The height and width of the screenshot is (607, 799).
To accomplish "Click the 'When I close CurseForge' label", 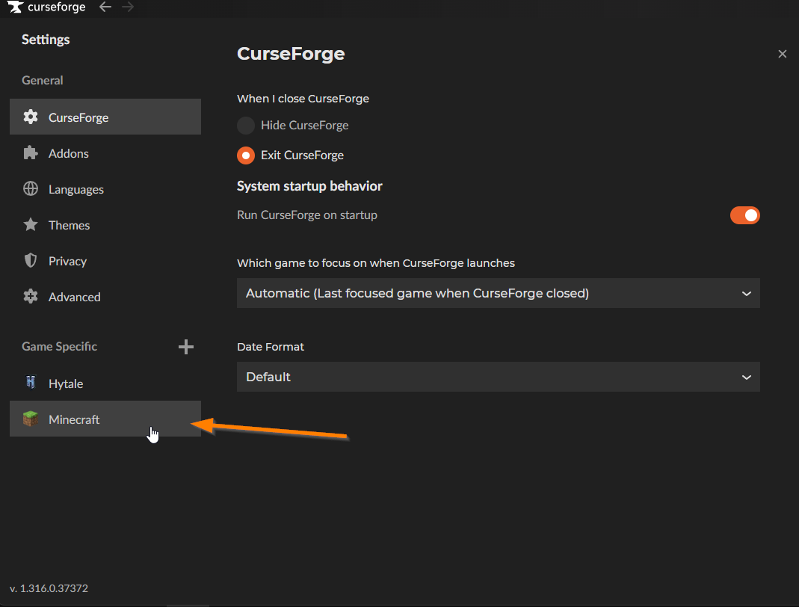I will pos(303,99).
